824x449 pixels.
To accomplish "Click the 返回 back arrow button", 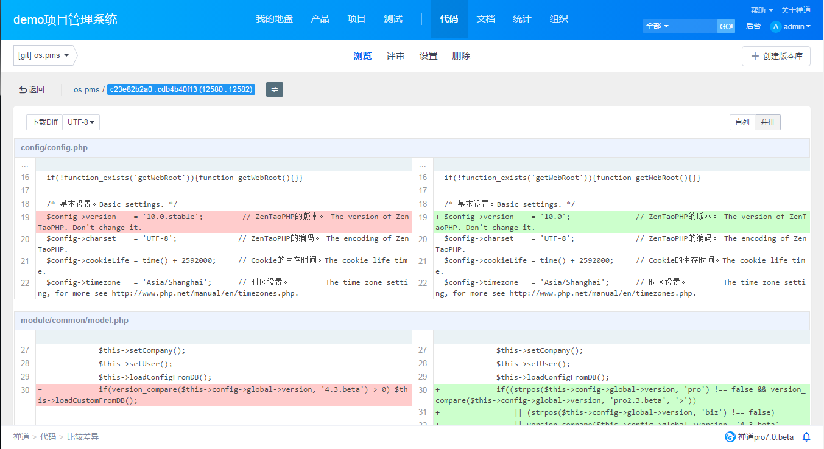I will [x=32, y=89].
